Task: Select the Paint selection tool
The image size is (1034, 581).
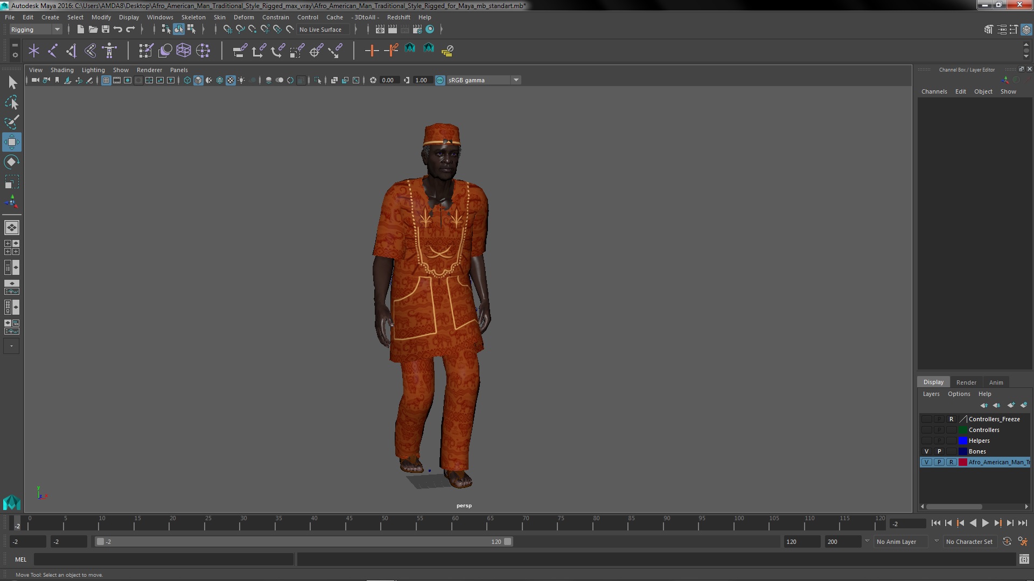Action: click(11, 122)
